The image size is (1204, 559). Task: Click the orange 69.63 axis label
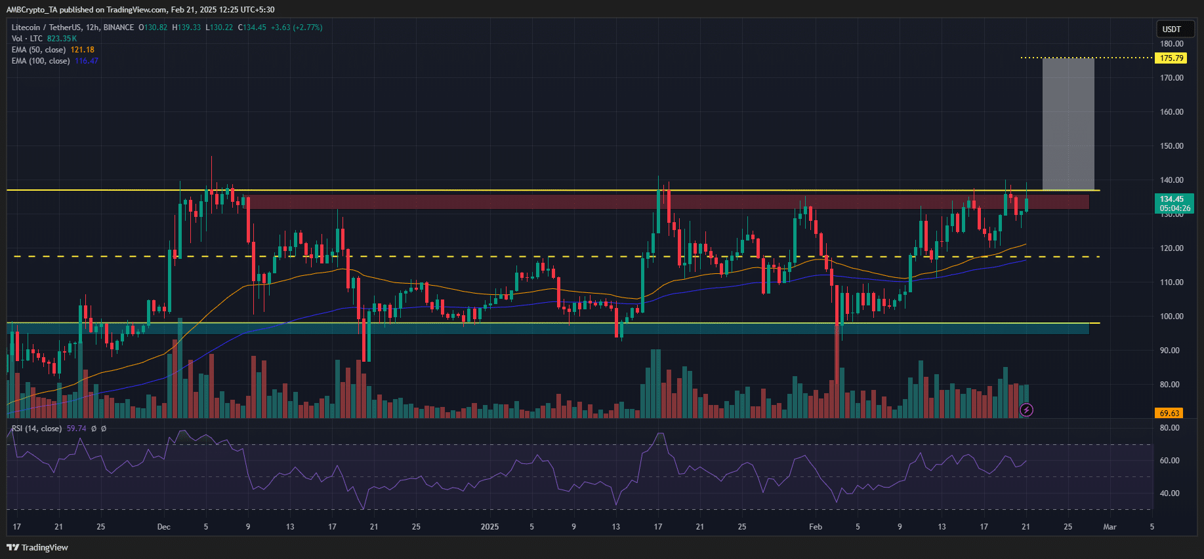tap(1169, 413)
